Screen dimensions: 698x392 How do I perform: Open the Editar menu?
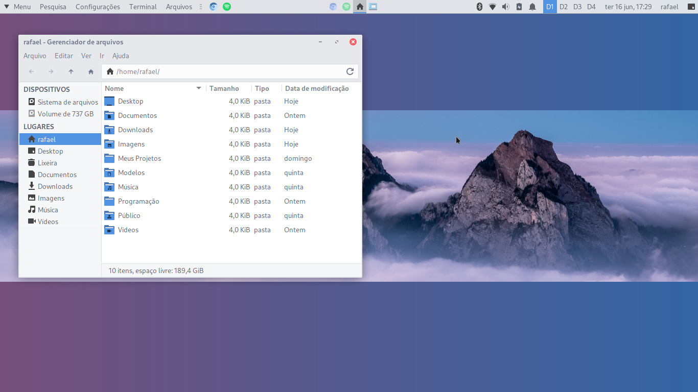pyautogui.click(x=64, y=56)
